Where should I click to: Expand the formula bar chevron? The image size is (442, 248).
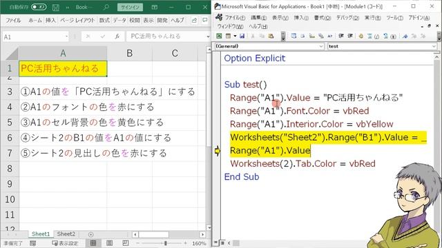tap(208, 37)
